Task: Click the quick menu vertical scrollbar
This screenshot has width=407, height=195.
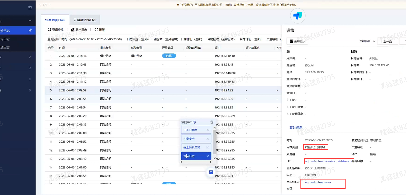Action: point(214,142)
